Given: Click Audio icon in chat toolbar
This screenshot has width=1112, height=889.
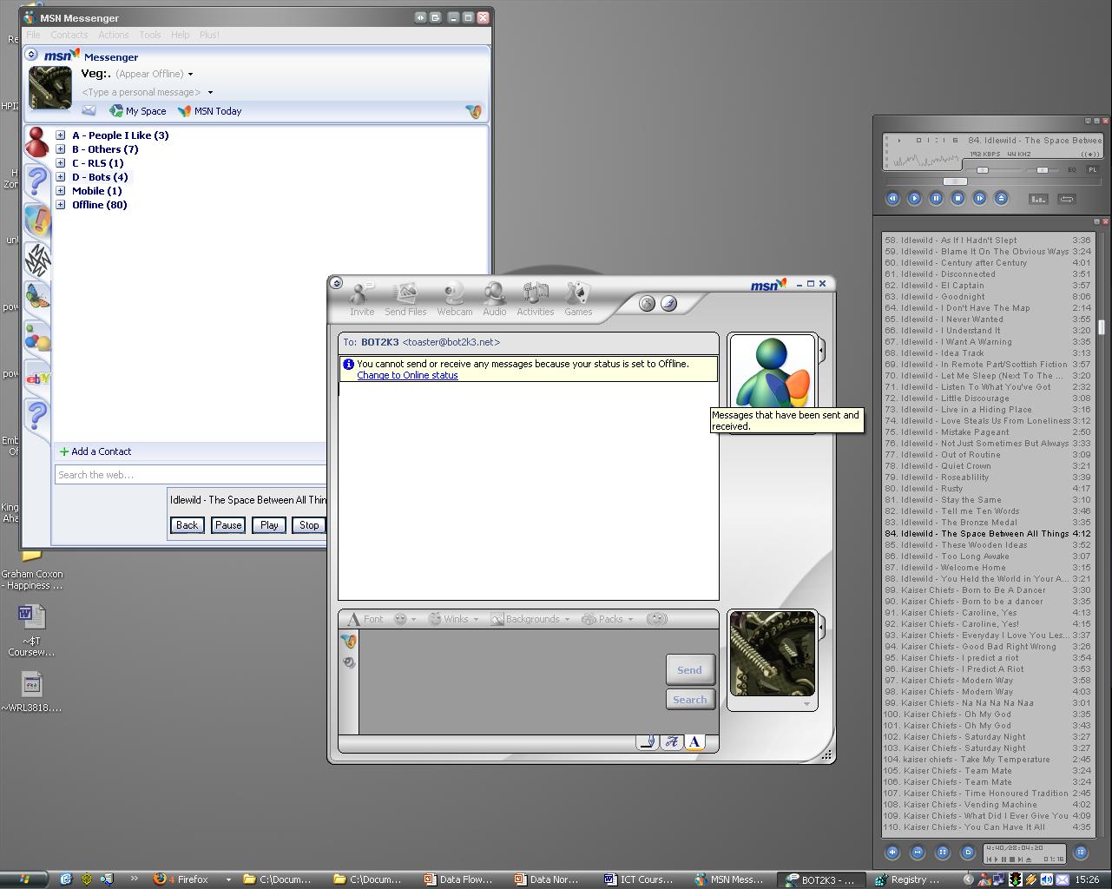Looking at the screenshot, I should pos(495,299).
